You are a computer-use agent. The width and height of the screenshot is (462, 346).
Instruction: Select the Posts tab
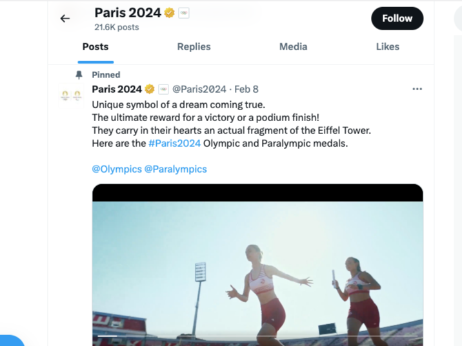[x=95, y=46]
